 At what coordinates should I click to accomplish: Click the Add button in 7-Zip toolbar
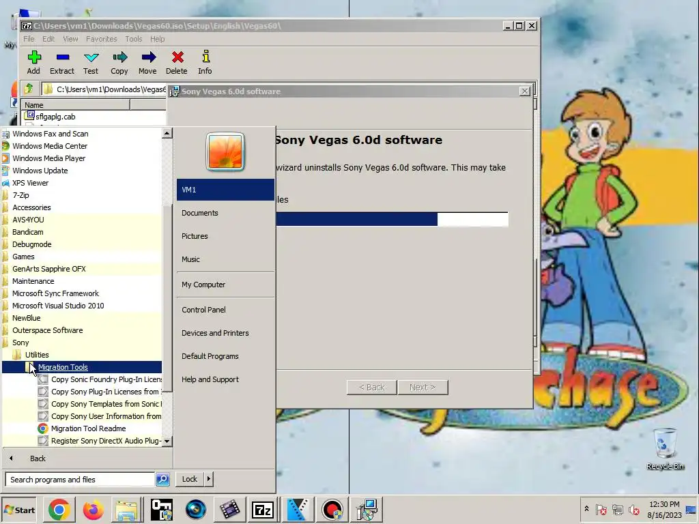pyautogui.click(x=33, y=62)
